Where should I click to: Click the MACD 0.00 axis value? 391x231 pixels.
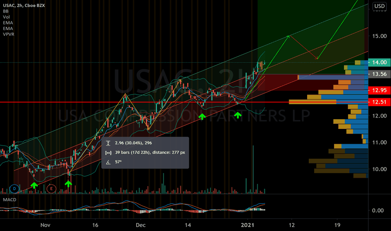pos(378,210)
